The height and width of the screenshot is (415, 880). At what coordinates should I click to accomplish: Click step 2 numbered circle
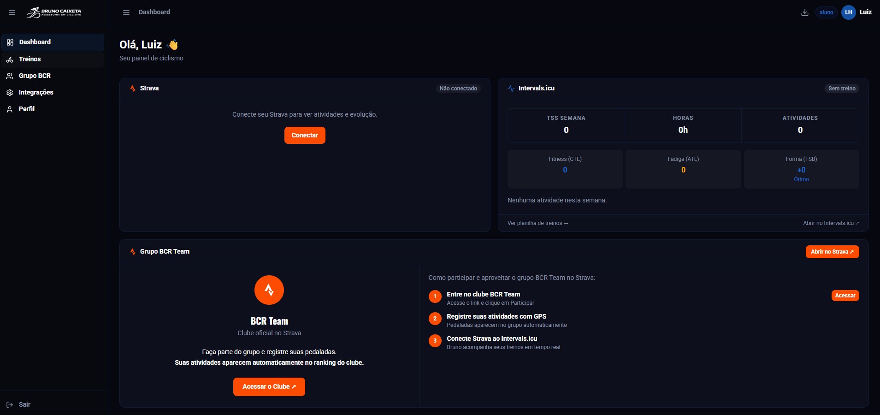(x=435, y=319)
